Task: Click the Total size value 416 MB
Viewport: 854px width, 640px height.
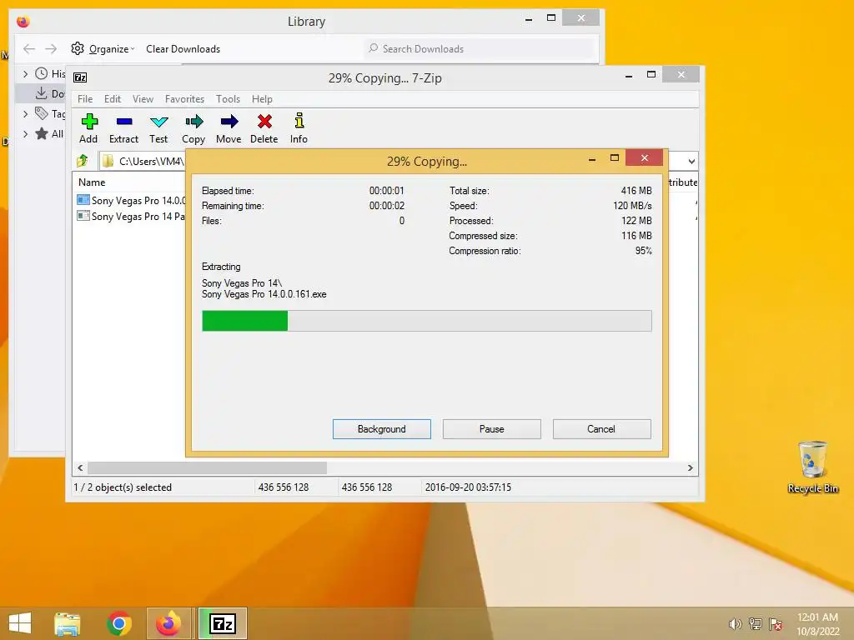Action: tap(636, 191)
